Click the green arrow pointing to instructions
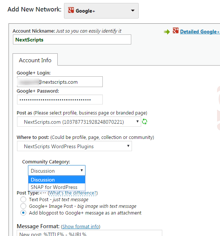This screenshot has height=236, width=220. coord(167,32)
